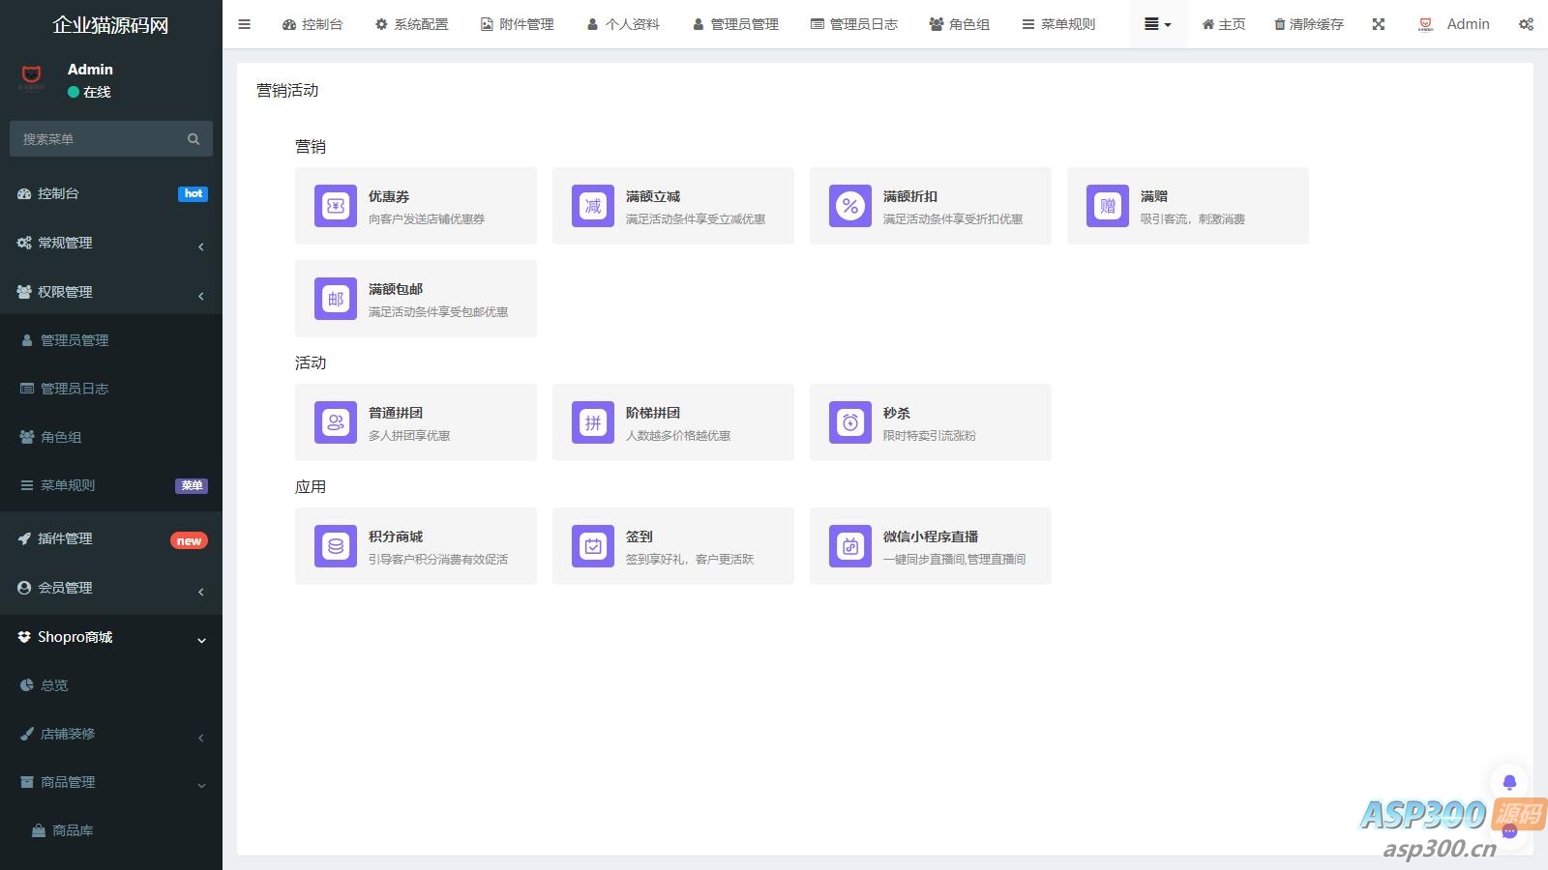Open the 微信小程序直播 live streaming feature
The width and height of the screenshot is (1548, 870).
(849, 546)
